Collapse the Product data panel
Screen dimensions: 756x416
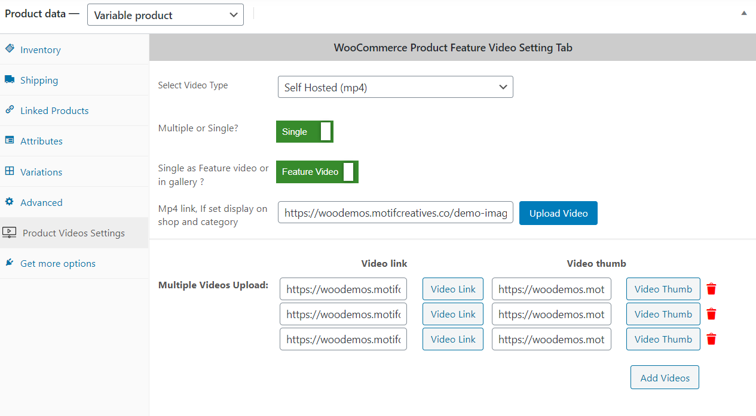point(743,12)
